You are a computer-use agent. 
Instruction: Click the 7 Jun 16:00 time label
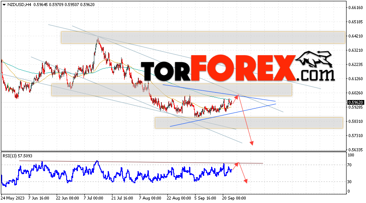(39, 198)
